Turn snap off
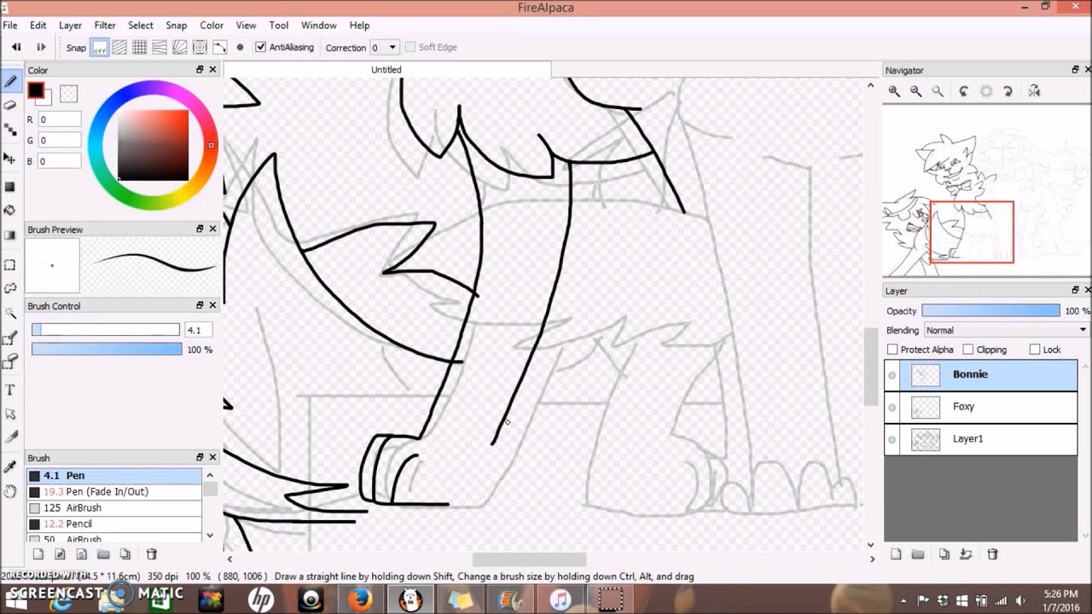Viewport: 1092px width, 614px height. click(100, 47)
